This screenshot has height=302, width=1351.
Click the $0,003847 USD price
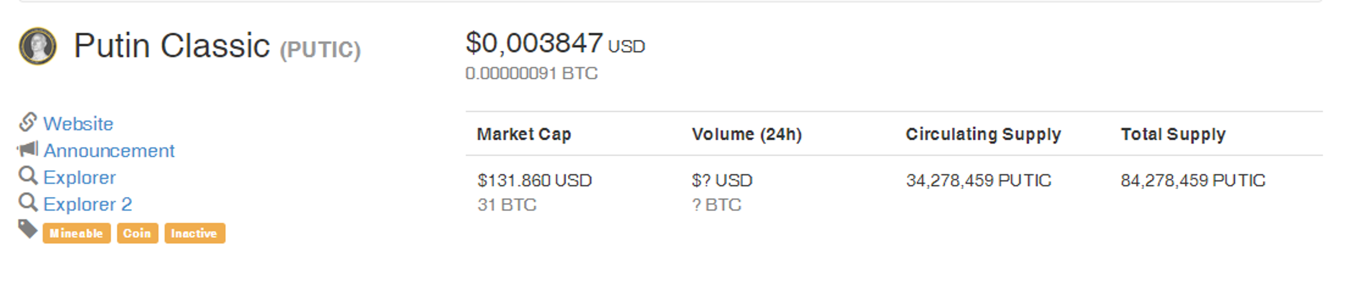point(555,43)
